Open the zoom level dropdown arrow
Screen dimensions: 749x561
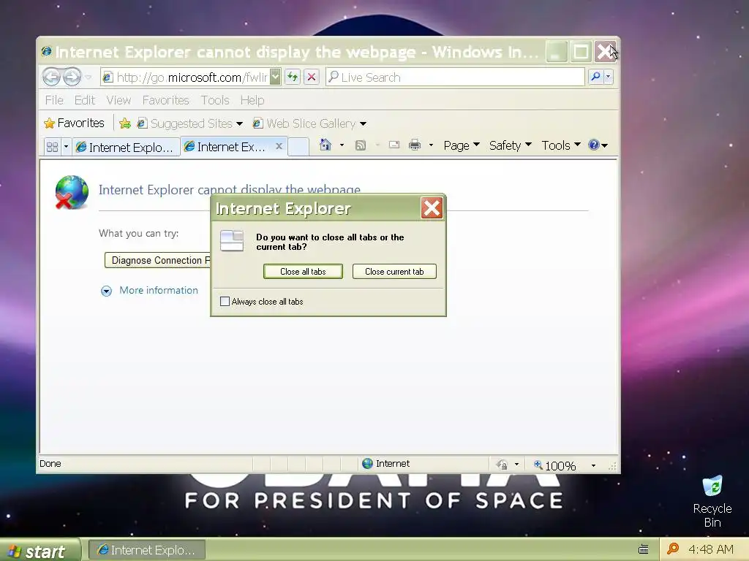(x=593, y=465)
